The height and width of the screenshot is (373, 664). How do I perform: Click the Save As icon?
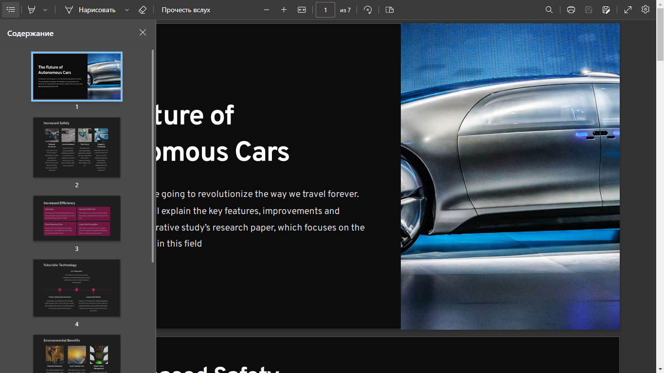(x=606, y=10)
